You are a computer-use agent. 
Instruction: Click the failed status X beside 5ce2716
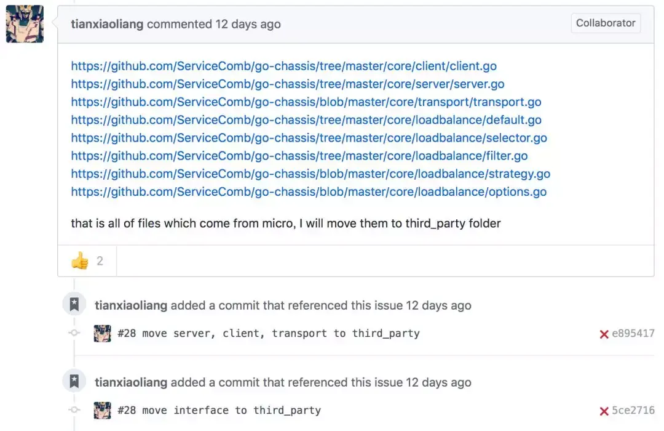pyautogui.click(x=604, y=411)
